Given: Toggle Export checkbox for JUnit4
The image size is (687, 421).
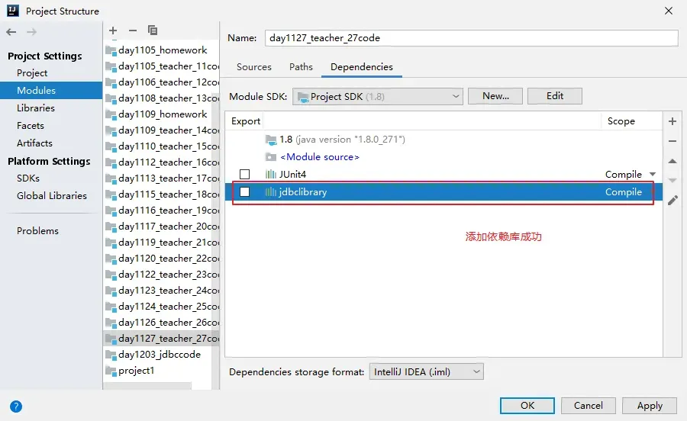Looking at the screenshot, I should pos(244,175).
